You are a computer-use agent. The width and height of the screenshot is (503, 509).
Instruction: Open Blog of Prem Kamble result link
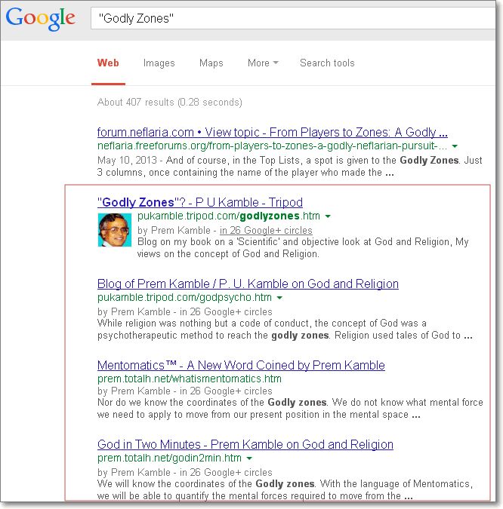coord(248,284)
